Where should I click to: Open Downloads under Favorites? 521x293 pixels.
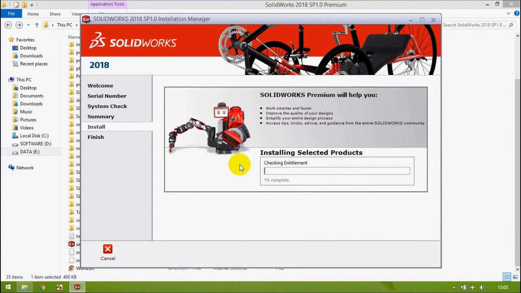[31, 56]
